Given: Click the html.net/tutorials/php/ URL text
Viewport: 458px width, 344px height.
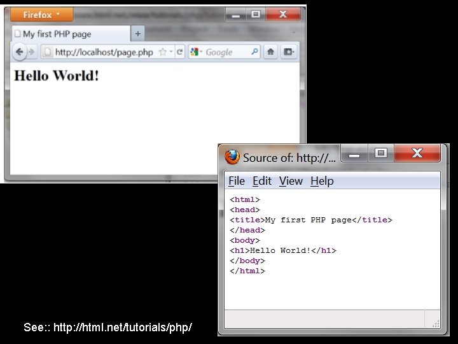Looking at the screenshot, I should [x=123, y=327].
